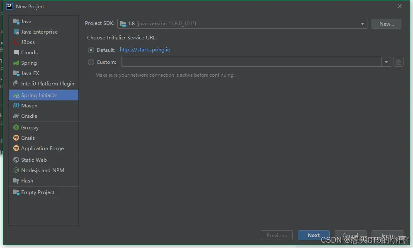Click the JBoss label text
413x248 pixels.
(x=28, y=42)
